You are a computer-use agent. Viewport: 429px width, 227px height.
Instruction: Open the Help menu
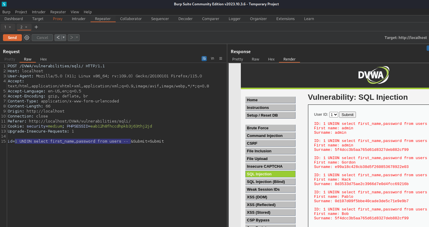tap(88, 12)
